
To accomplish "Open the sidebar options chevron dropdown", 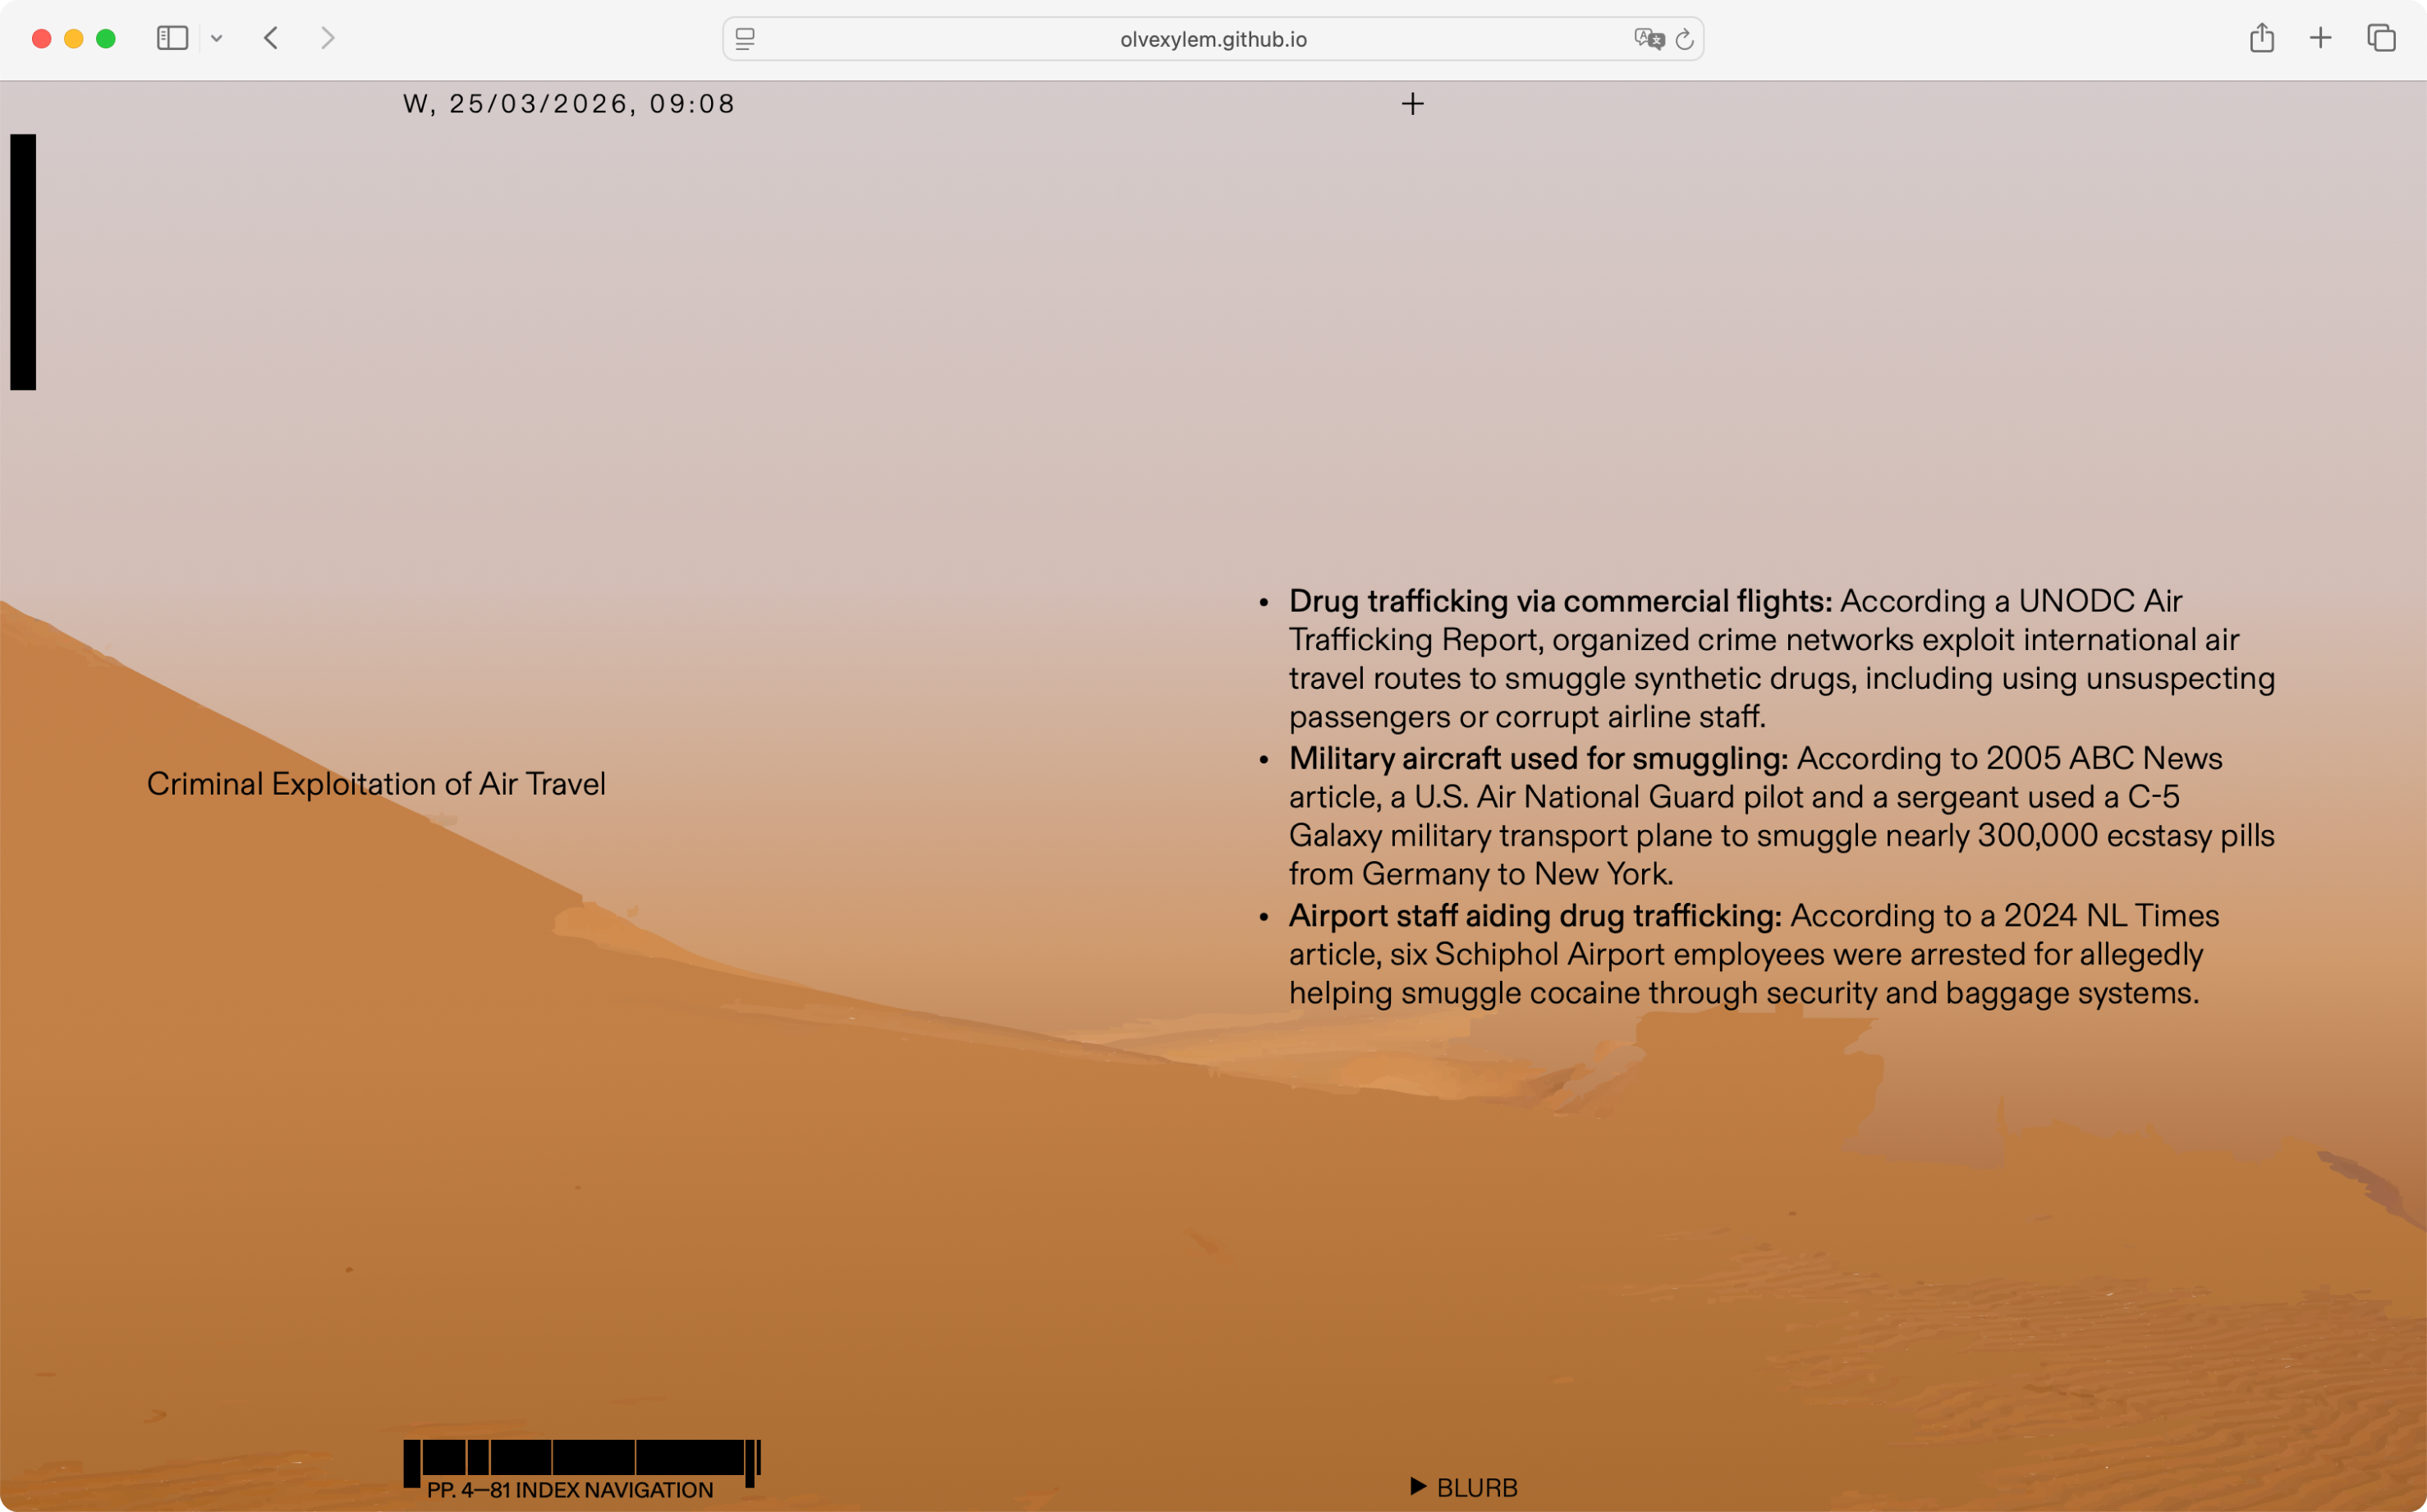I will (x=216, y=39).
